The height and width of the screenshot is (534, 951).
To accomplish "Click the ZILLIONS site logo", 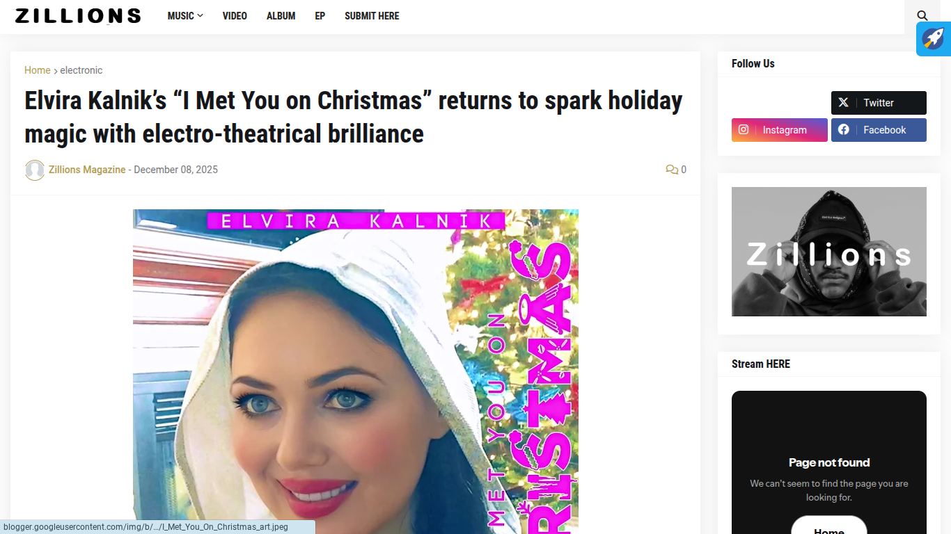I will click(x=78, y=16).
